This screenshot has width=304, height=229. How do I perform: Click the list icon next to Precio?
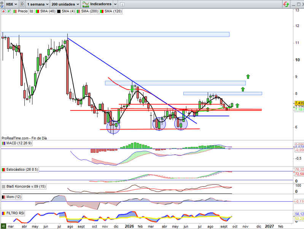32,11
